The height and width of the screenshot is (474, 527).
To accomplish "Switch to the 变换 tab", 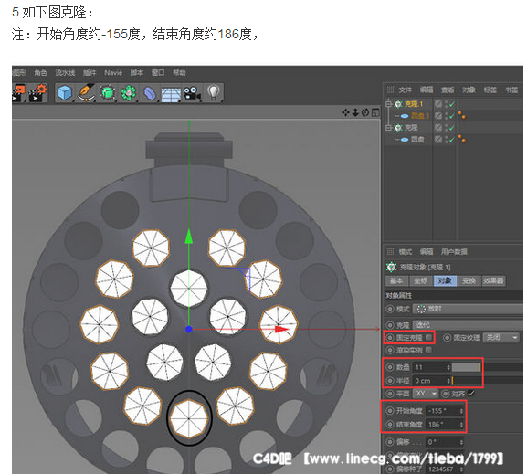I will [x=469, y=280].
